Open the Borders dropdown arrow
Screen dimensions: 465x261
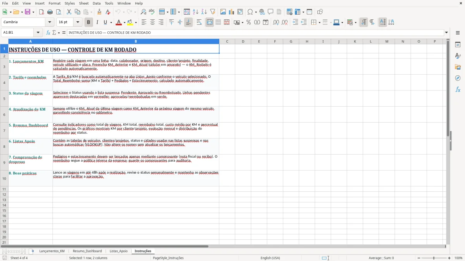pyautogui.click(x=319, y=22)
